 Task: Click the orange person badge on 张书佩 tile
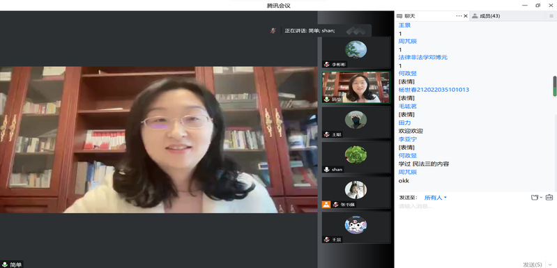pos(326,204)
